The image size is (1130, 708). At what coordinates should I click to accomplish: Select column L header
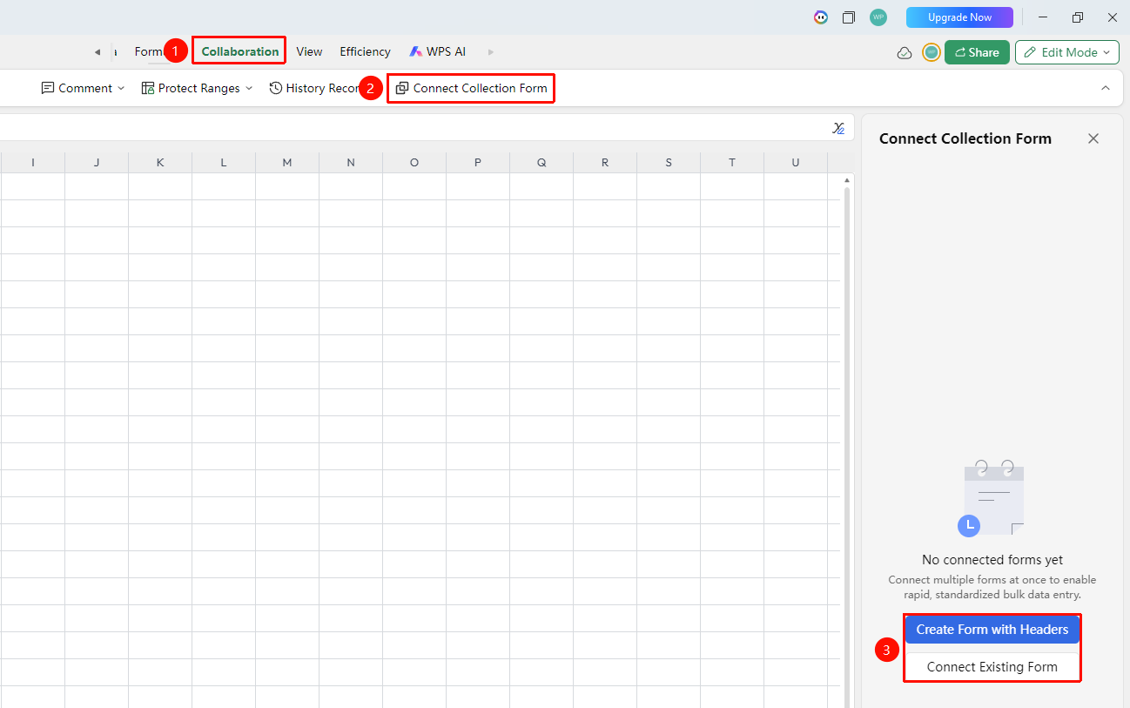click(224, 163)
